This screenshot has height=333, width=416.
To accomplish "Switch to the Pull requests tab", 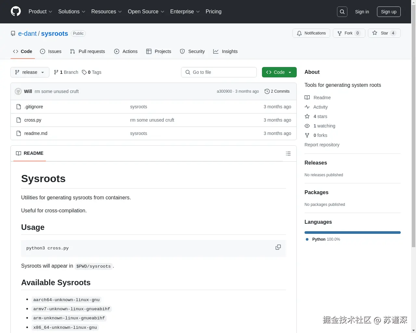I will click(87, 51).
